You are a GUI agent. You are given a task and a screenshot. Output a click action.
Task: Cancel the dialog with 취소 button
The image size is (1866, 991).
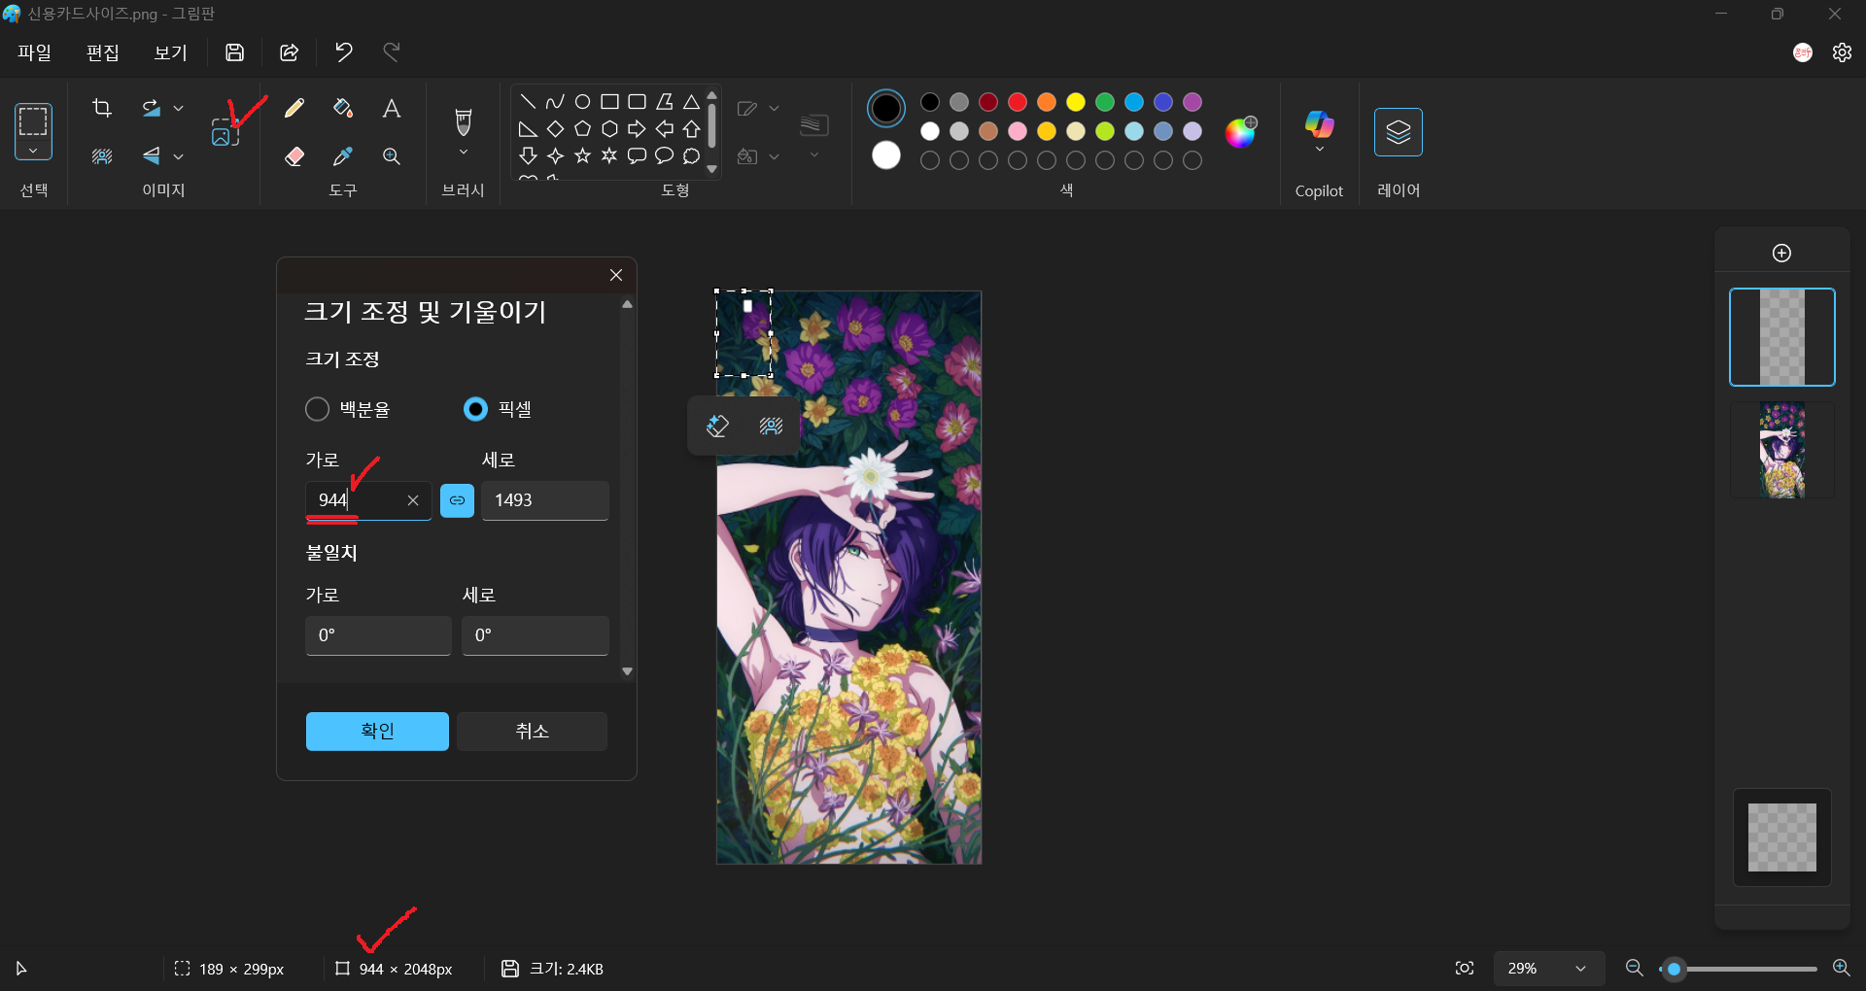(532, 732)
